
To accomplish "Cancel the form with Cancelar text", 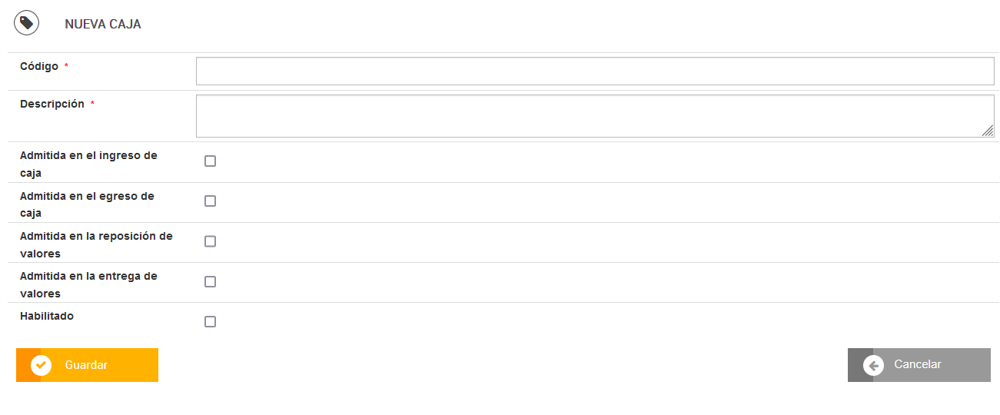I will pyautogui.click(x=918, y=364).
